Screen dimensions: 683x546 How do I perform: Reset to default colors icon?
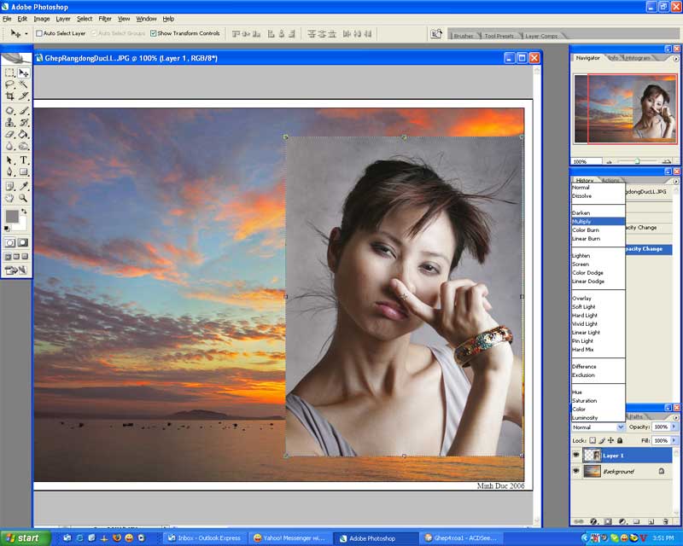tap(7, 229)
